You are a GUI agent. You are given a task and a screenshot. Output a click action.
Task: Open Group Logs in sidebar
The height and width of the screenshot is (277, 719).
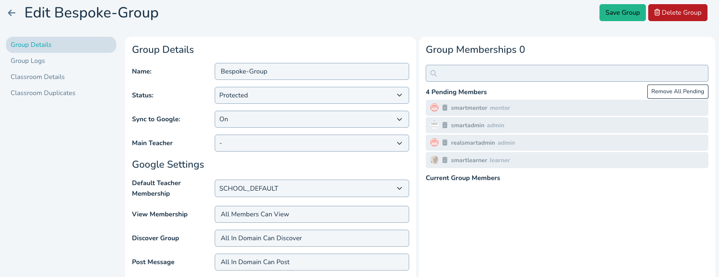point(28,61)
